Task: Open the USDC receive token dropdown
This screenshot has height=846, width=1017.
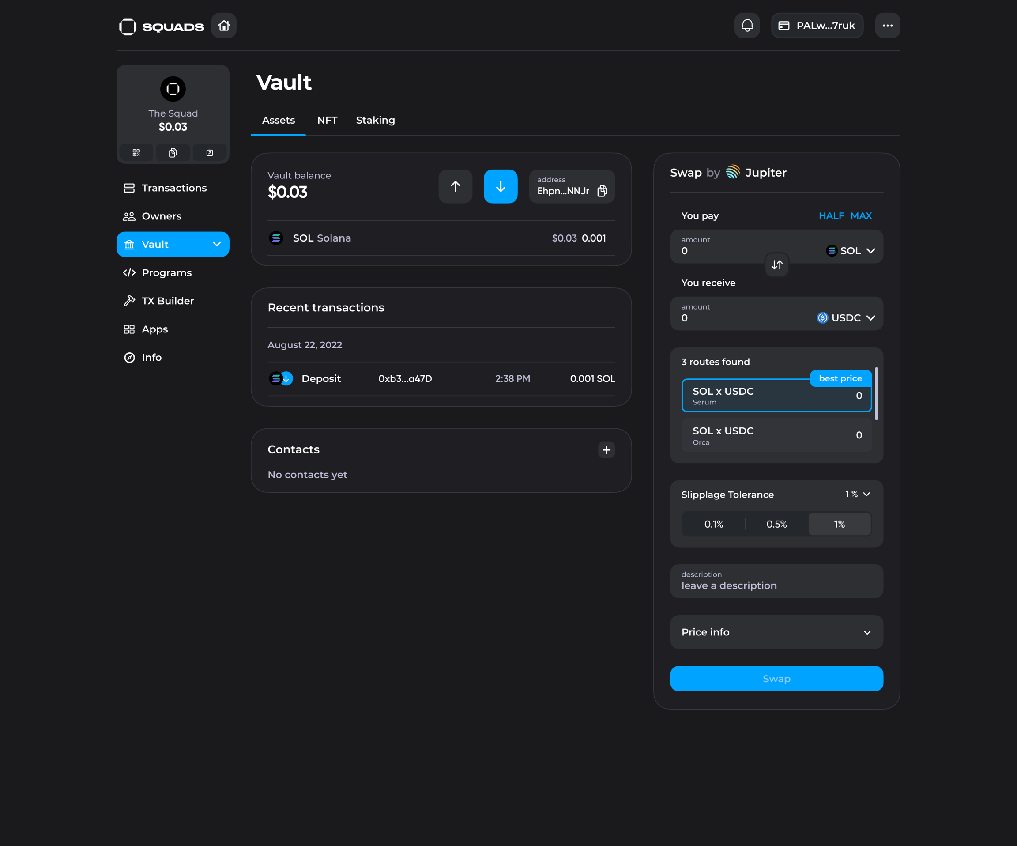Action: point(846,318)
